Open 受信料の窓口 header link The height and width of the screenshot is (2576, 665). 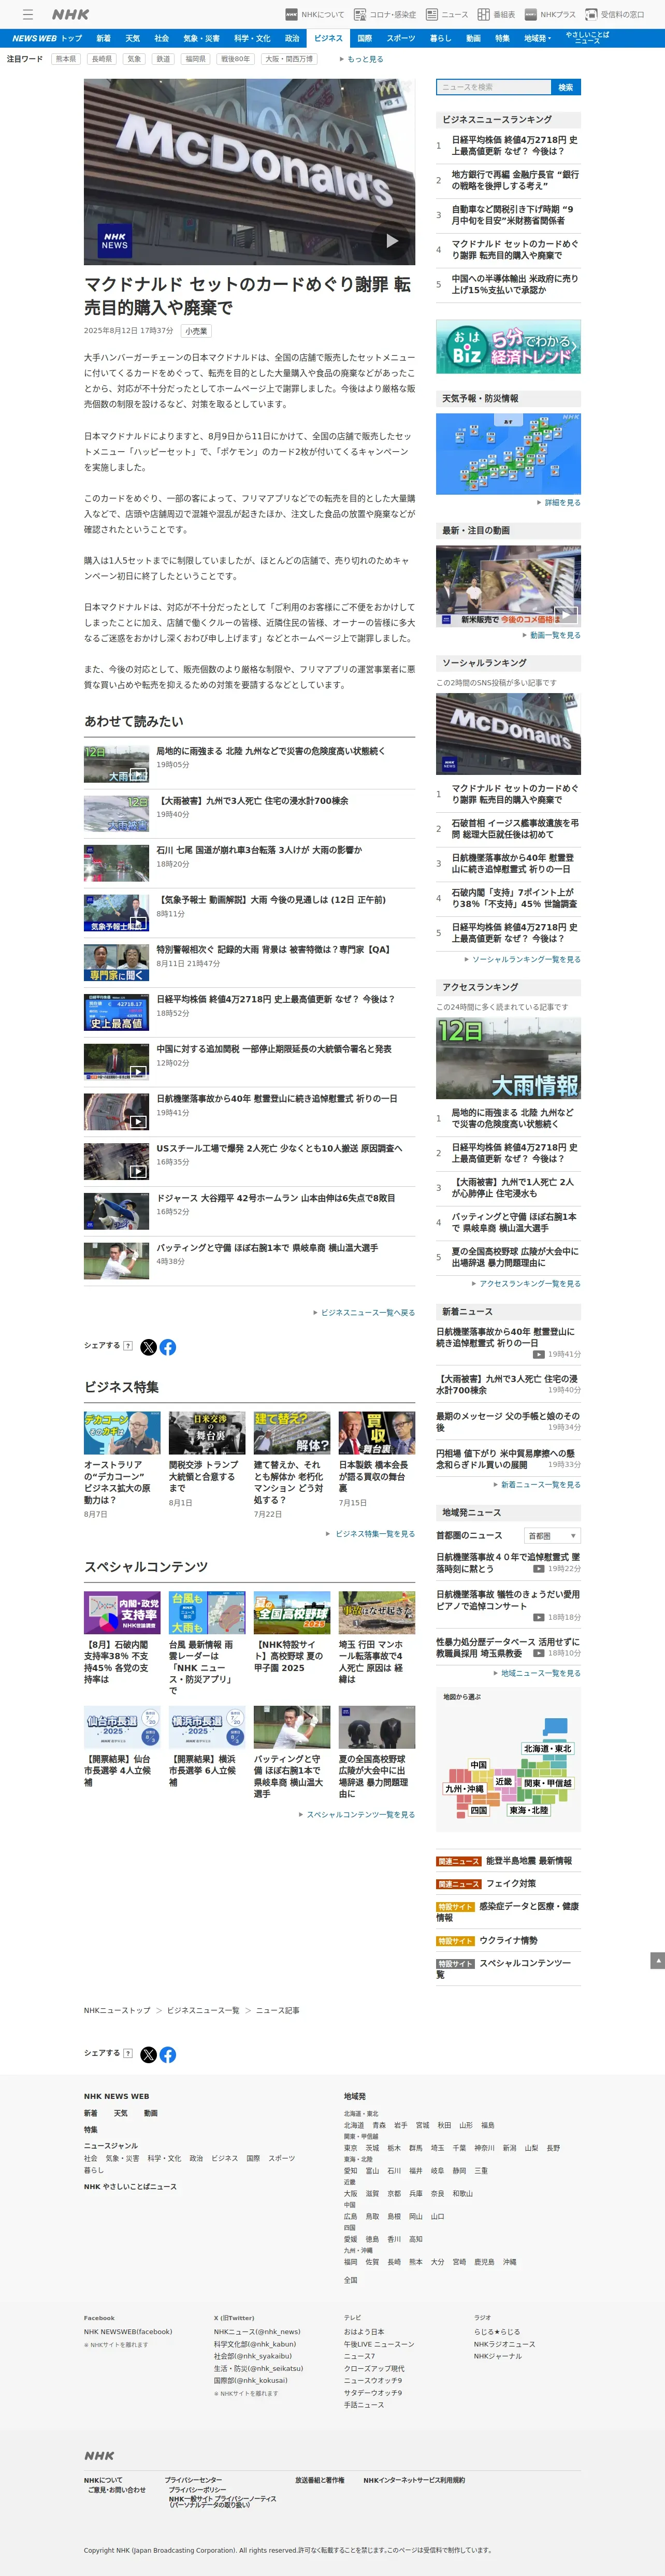tap(615, 14)
